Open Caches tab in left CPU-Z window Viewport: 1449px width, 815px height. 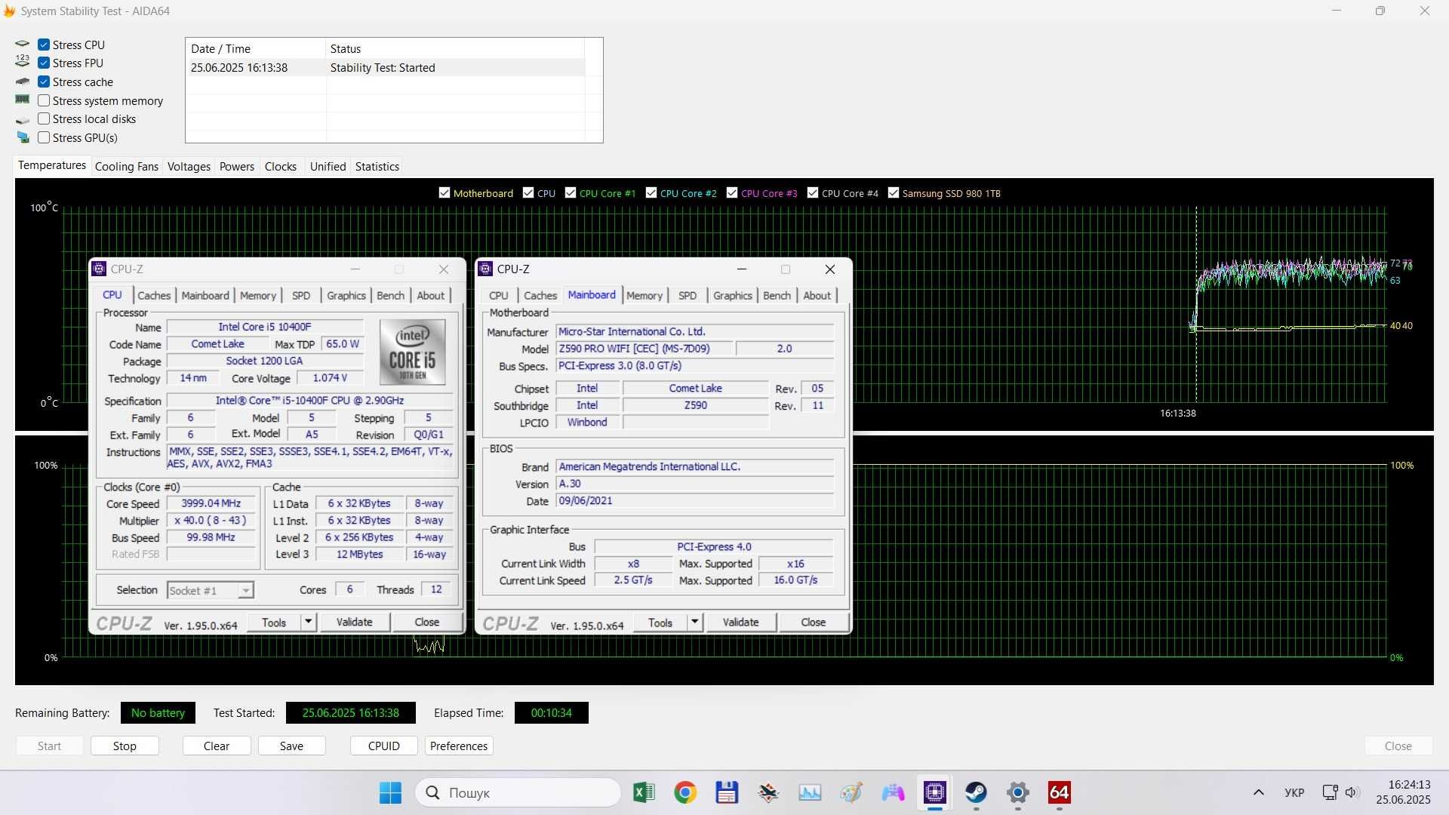[154, 296]
